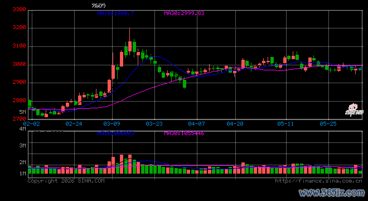Click the 03-23 date label

click(154, 123)
